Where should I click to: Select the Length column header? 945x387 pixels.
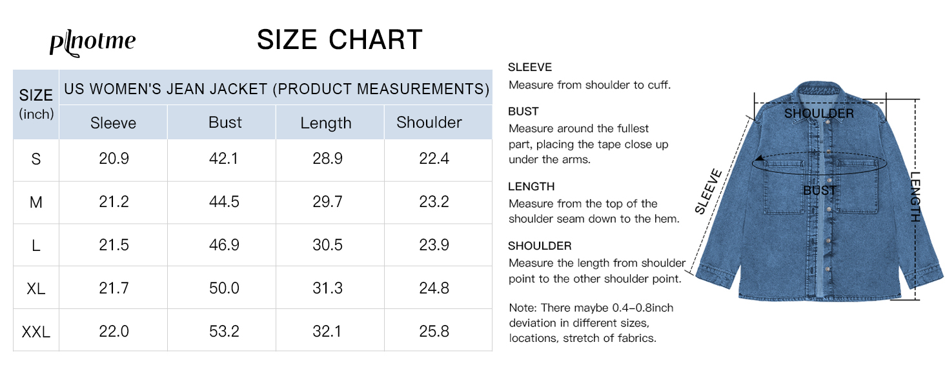(326, 123)
